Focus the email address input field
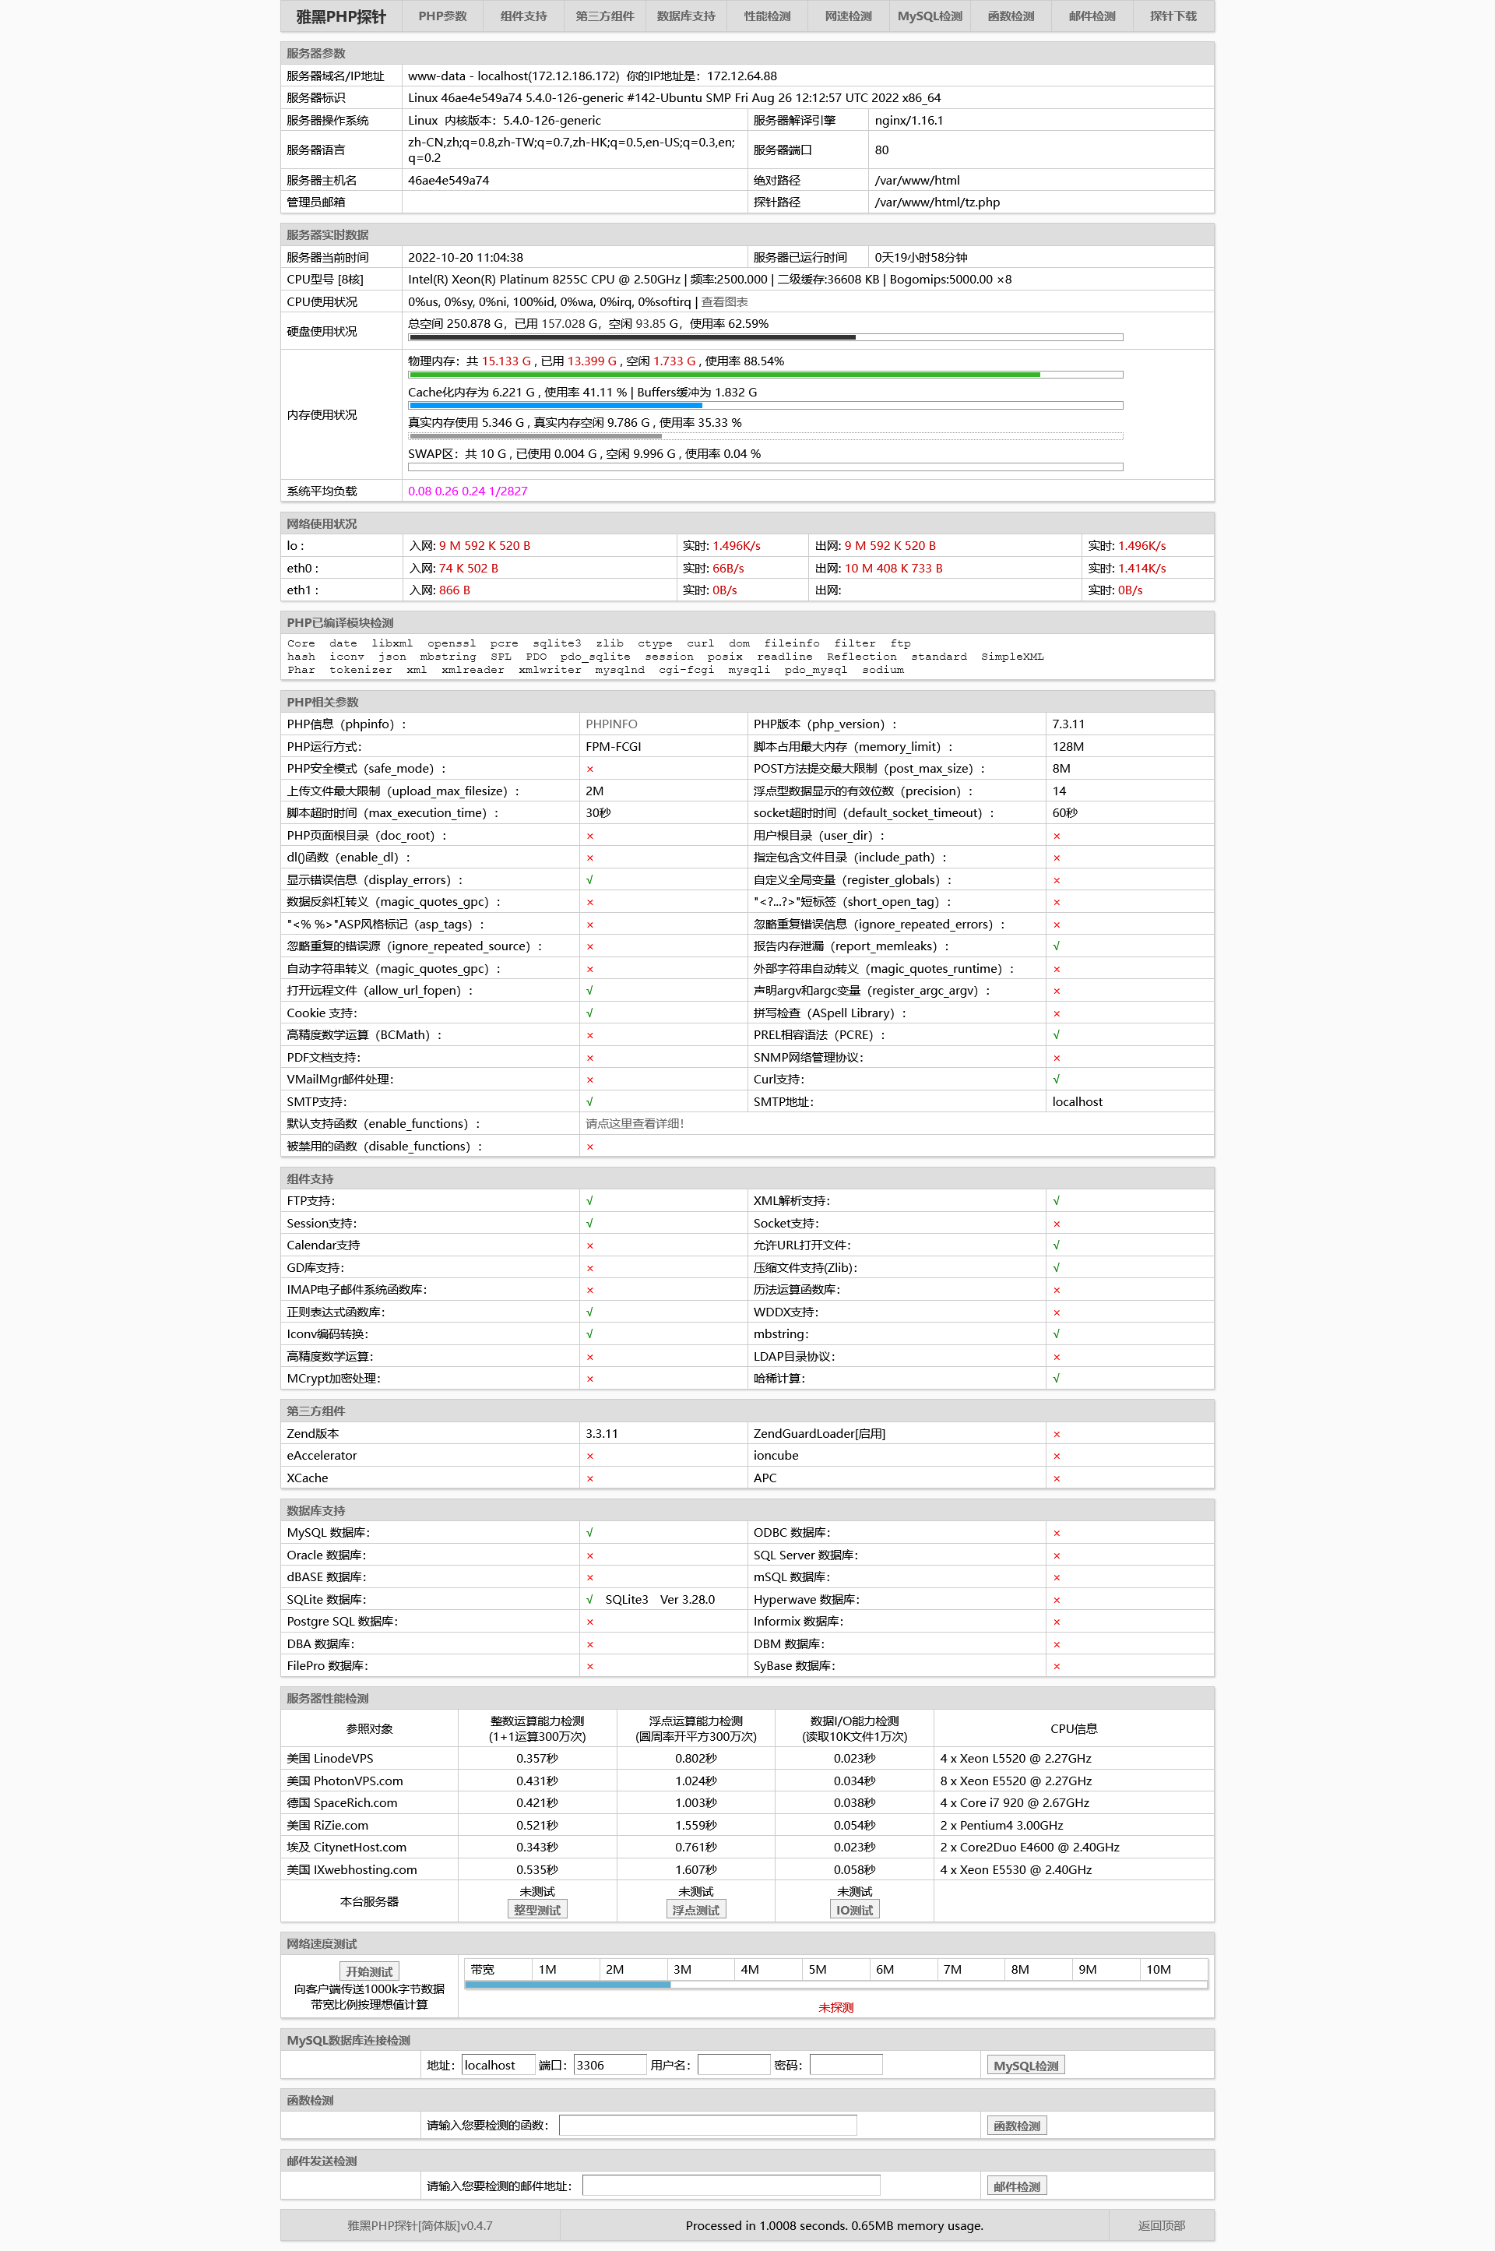 click(730, 2186)
